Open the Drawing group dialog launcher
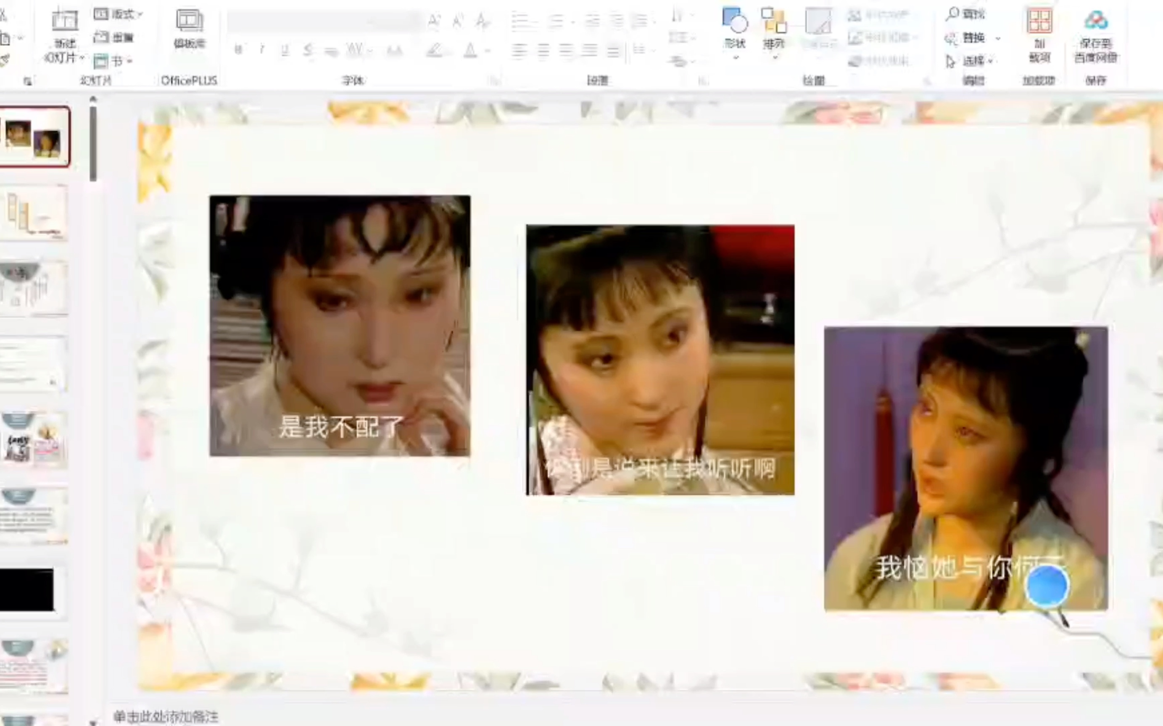This screenshot has height=726, width=1163. [927, 81]
